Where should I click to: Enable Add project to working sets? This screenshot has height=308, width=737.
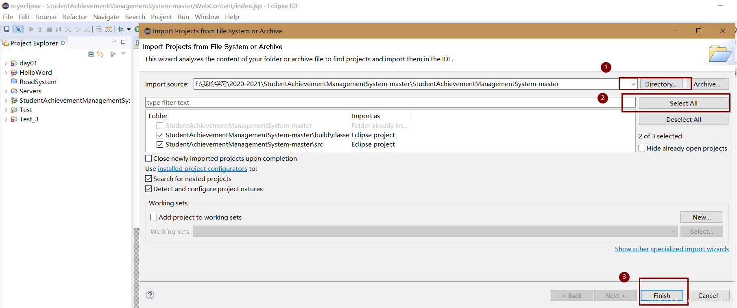pyautogui.click(x=154, y=217)
